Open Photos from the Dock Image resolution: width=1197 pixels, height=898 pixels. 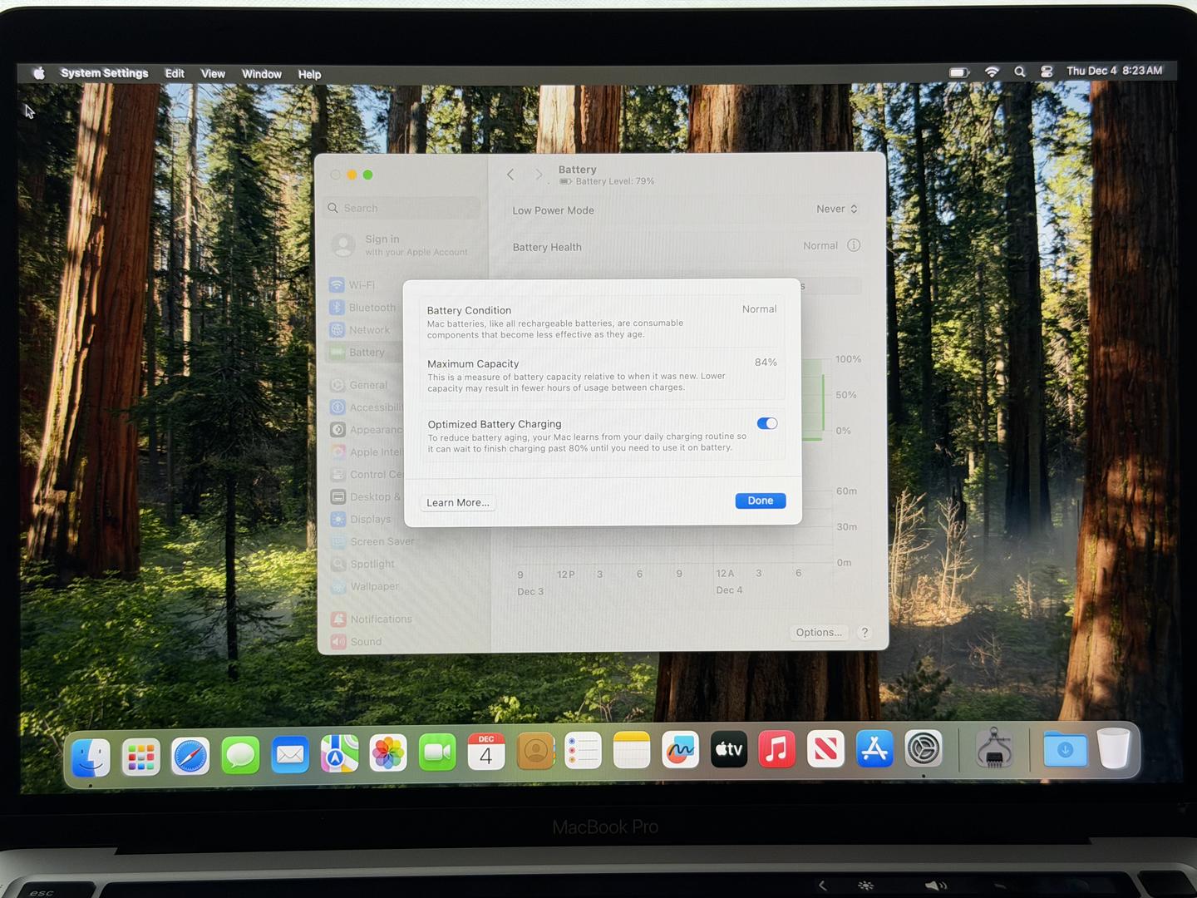click(388, 753)
